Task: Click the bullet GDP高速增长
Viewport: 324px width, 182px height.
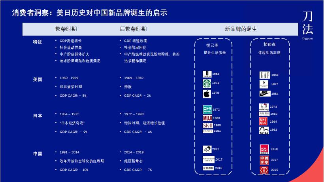Action: tap(71, 41)
